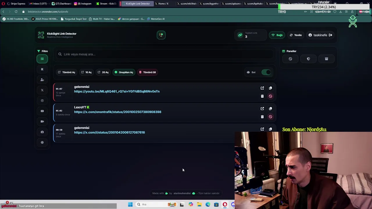The image size is (372, 209).
Task: Click the 20 Aç button
Action: [103, 72]
